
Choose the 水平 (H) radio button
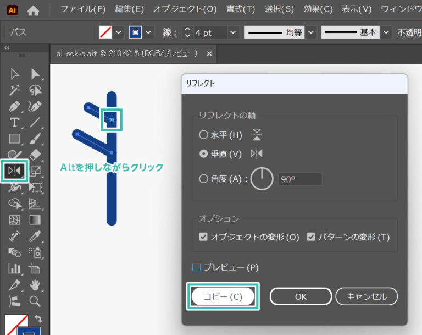(x=203, y=134)
